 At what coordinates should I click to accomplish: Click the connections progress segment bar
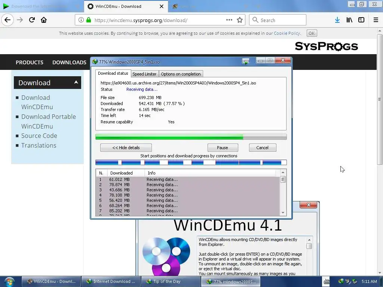pos(191,162)
